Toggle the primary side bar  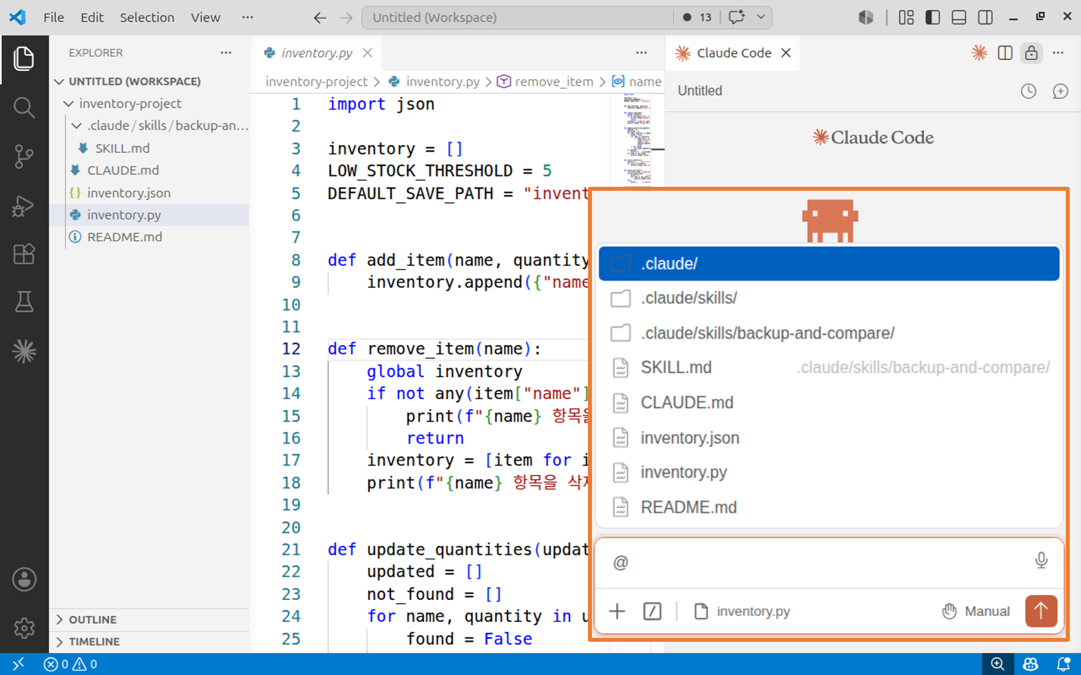point(933,17)
